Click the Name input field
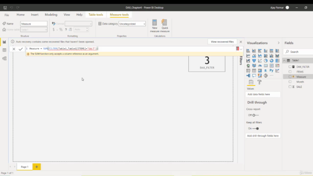The image size is (313, 176). [x=34, y=24]
